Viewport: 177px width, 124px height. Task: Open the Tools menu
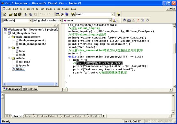57,9
